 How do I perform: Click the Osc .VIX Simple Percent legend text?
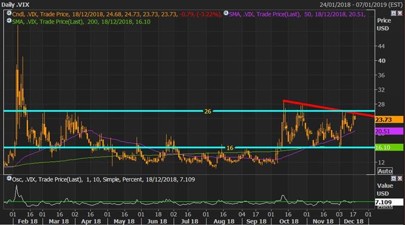click(x=103, y=179)
